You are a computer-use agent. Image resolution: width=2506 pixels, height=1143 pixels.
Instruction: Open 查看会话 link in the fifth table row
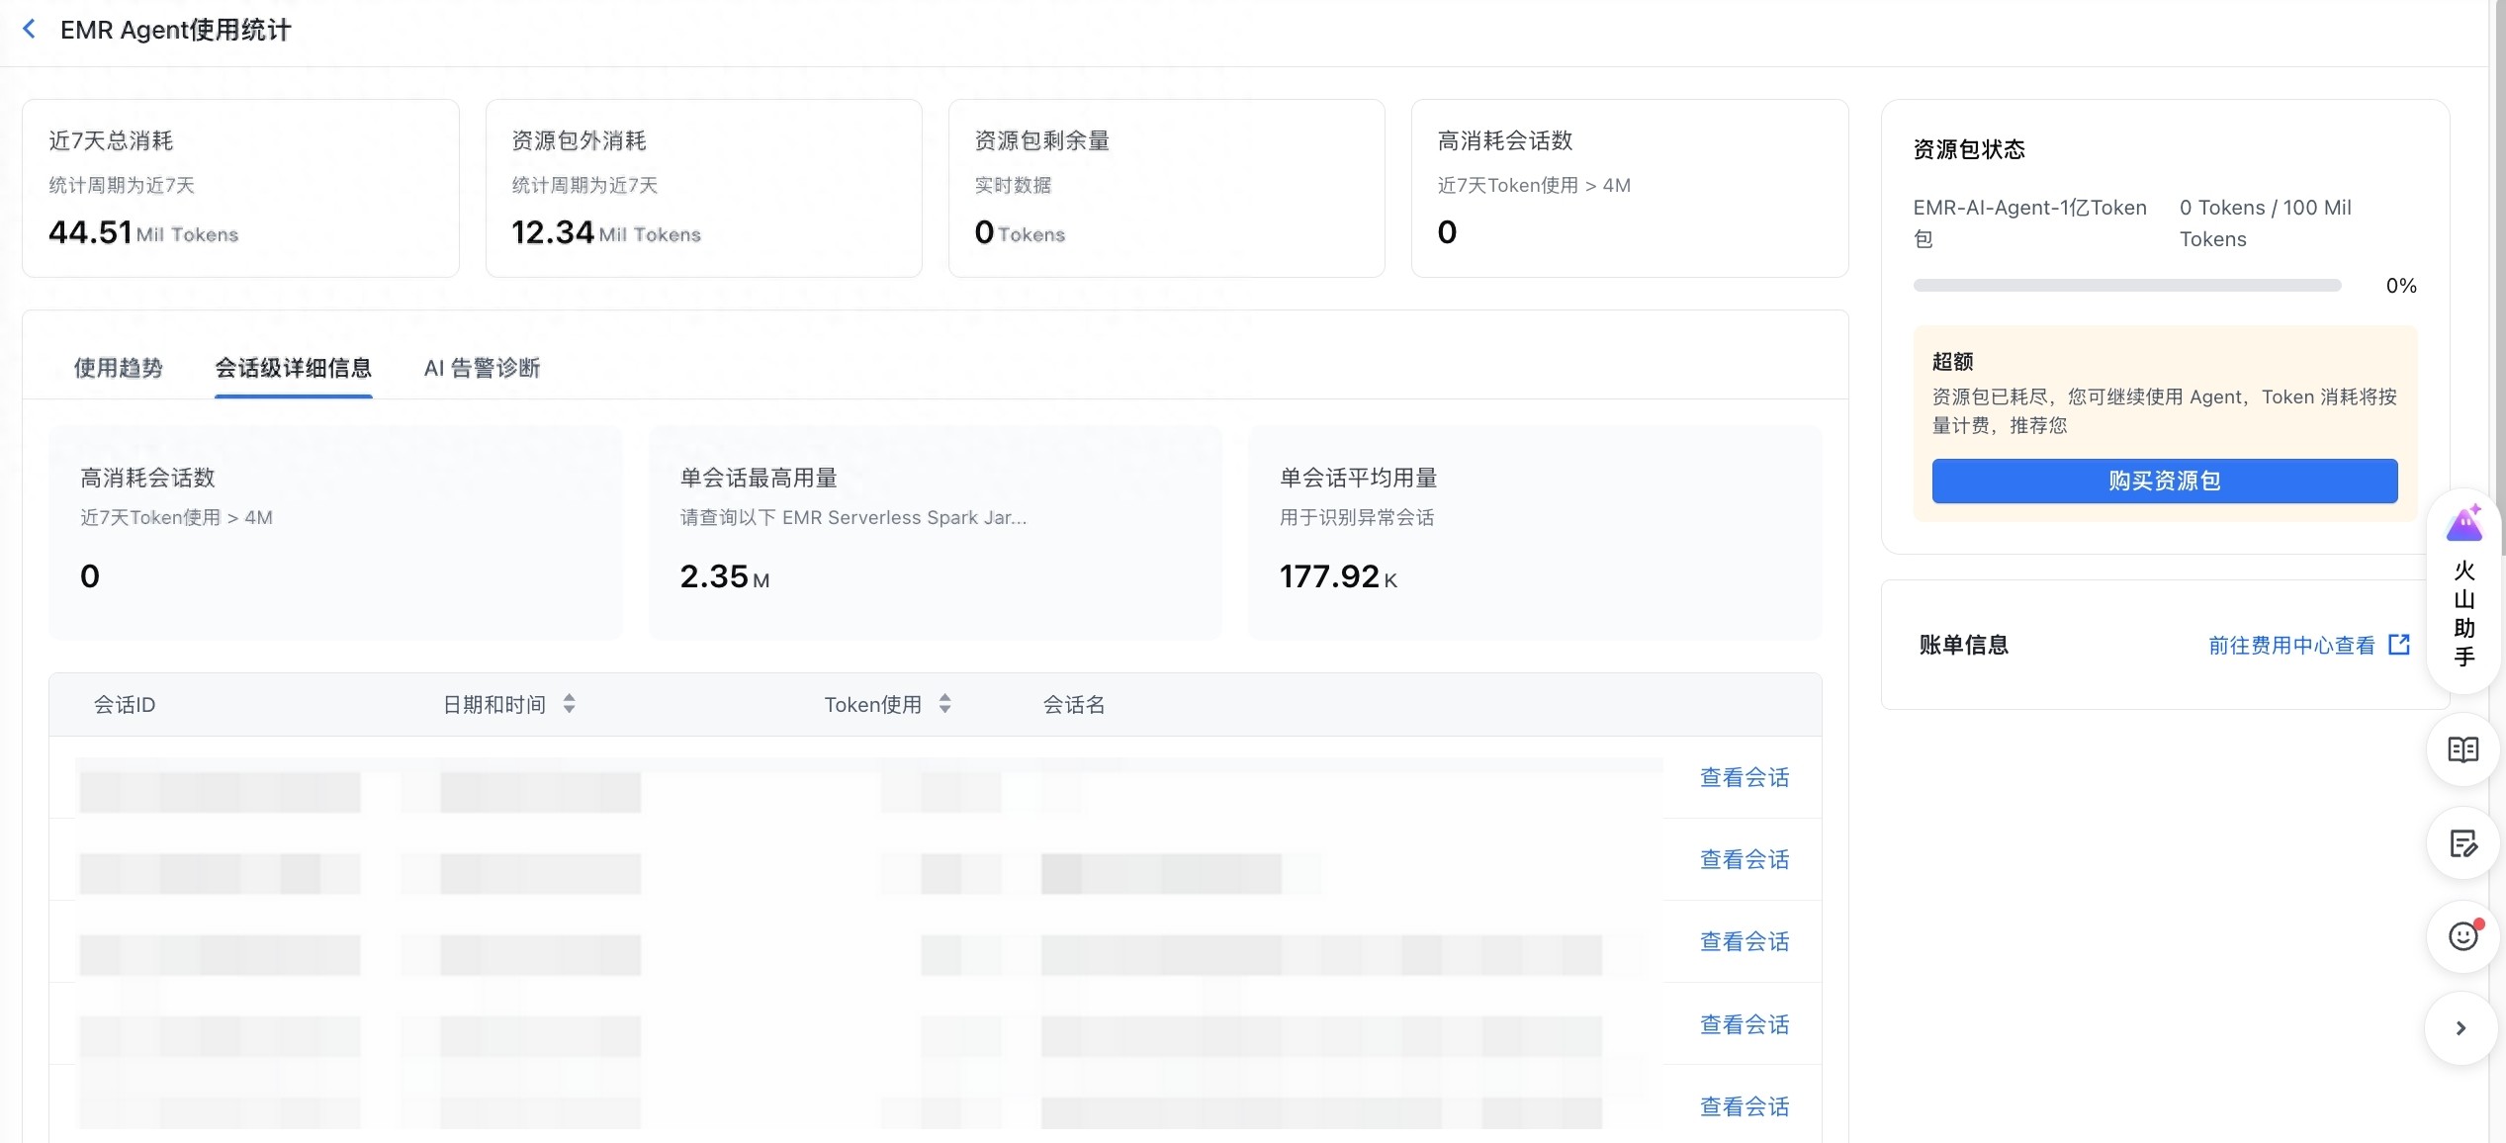(1745, 1106)
